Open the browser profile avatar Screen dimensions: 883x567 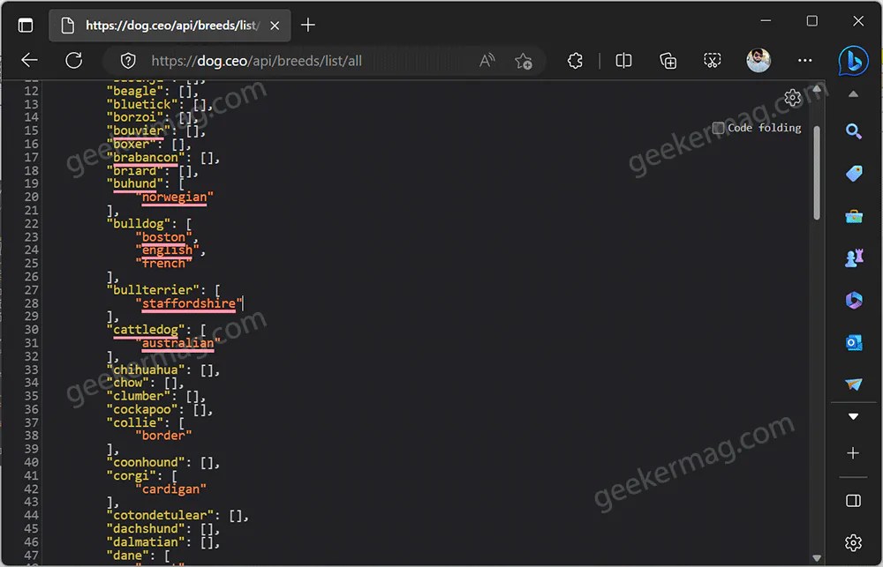[x=758, y=60]
